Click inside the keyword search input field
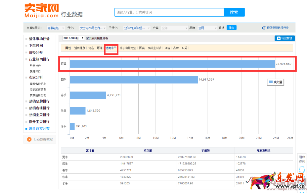This screenshot has width=308, height=193. (169, 12)
